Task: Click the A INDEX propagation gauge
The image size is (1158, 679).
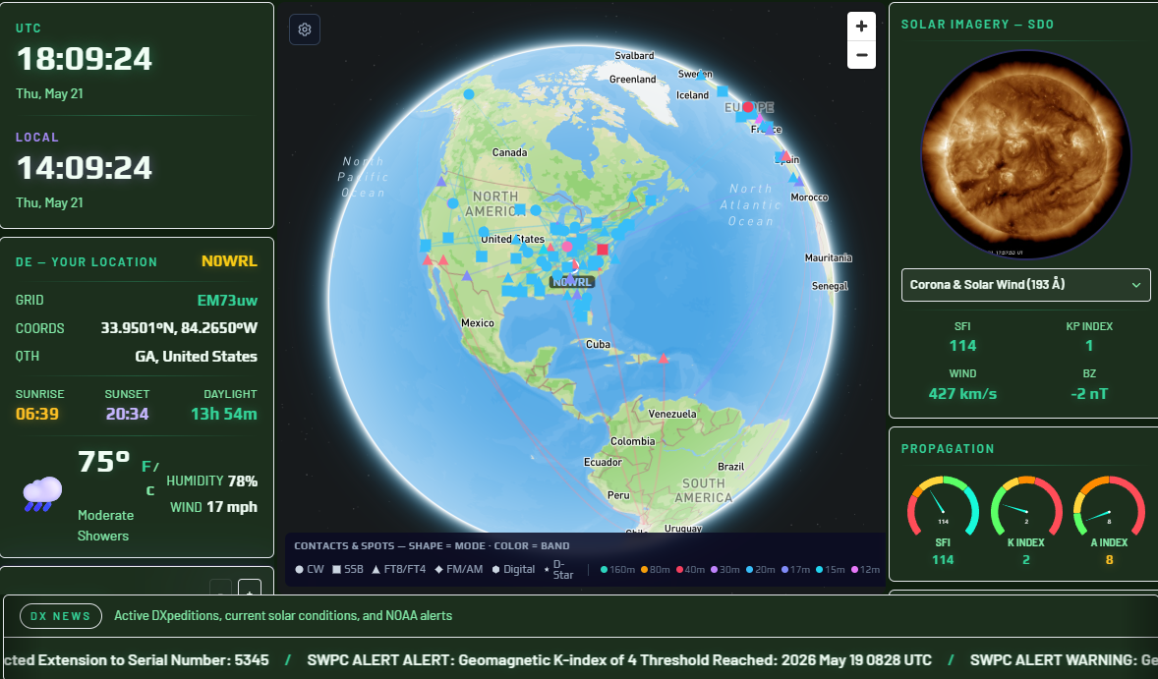Action: [1109, 506]
